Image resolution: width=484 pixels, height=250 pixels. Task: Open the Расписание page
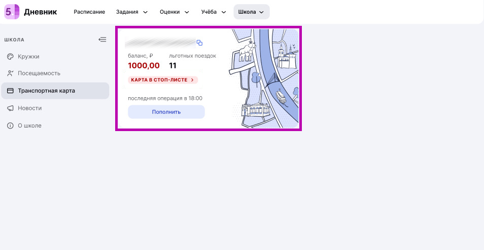(89, 12)
